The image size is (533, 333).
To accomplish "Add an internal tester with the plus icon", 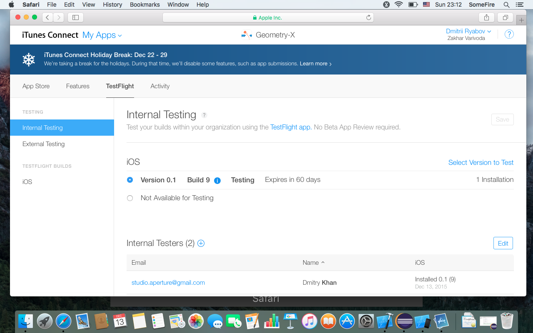I will click(201, 243).
